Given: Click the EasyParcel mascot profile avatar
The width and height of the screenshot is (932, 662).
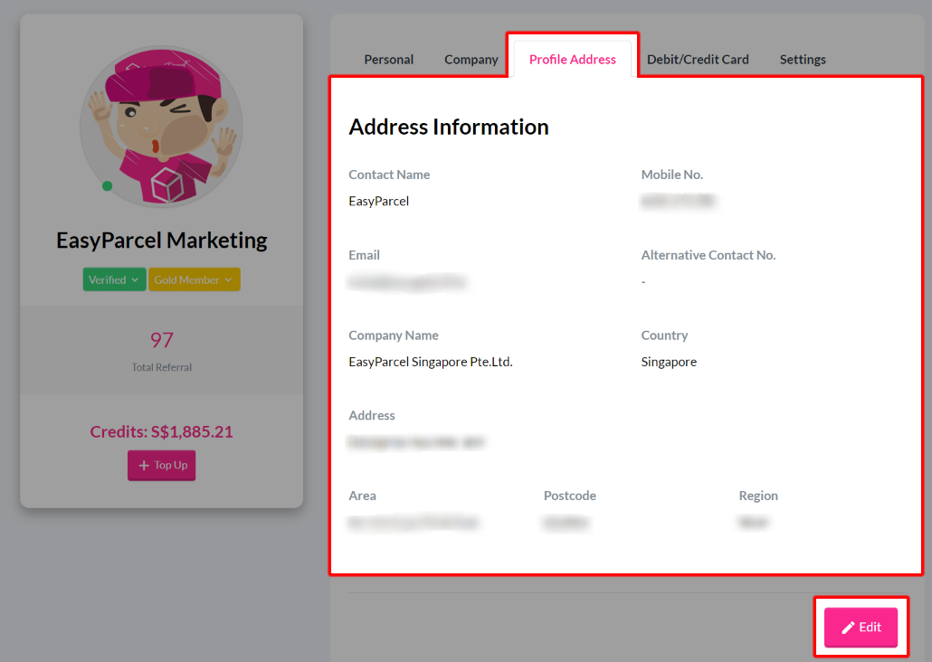Looking at the screenshot, I should pos(162,126).
